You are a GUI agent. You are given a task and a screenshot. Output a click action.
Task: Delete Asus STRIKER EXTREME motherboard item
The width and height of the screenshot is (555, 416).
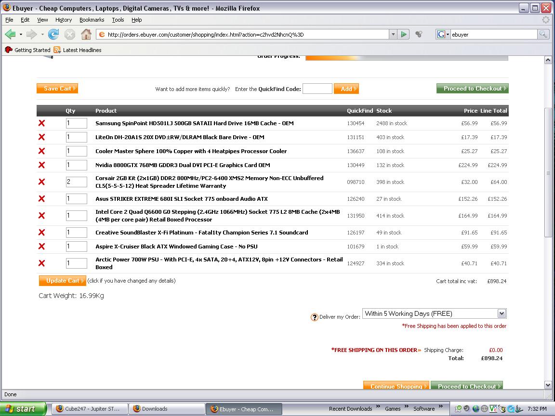point(42,199)
